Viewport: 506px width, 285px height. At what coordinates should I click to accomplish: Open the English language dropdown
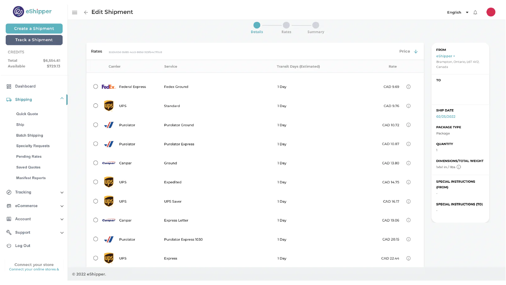coord(458,12)
